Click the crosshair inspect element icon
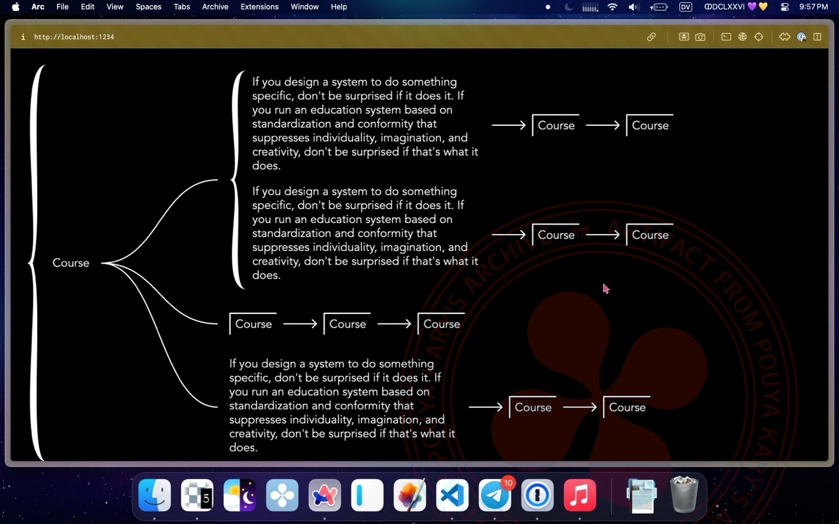 pyautogui.click(x=759, y=37)
